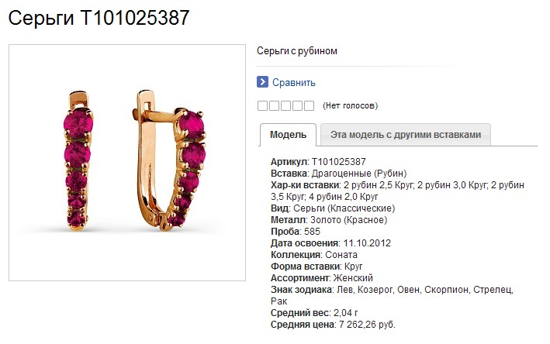Rate with the fifth star box
Image resolution: width=550 pixels, height=344 pixels.
click(x=309, y=106)
